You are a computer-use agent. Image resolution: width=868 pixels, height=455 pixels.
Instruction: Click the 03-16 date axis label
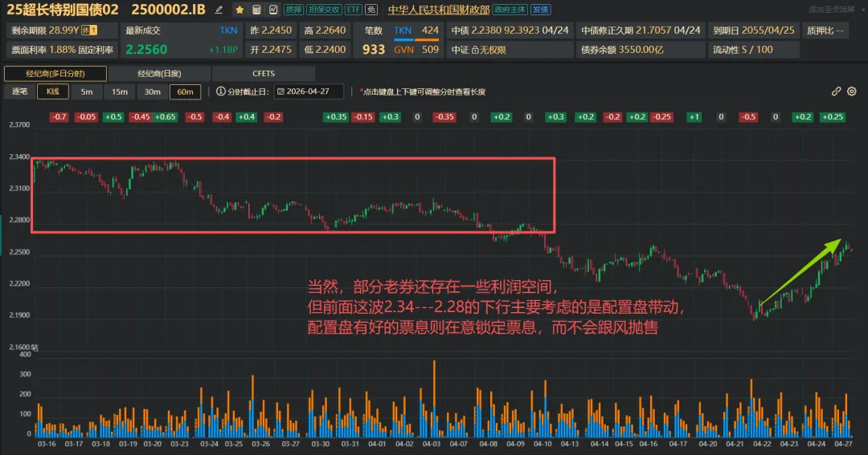pos(47,444)
